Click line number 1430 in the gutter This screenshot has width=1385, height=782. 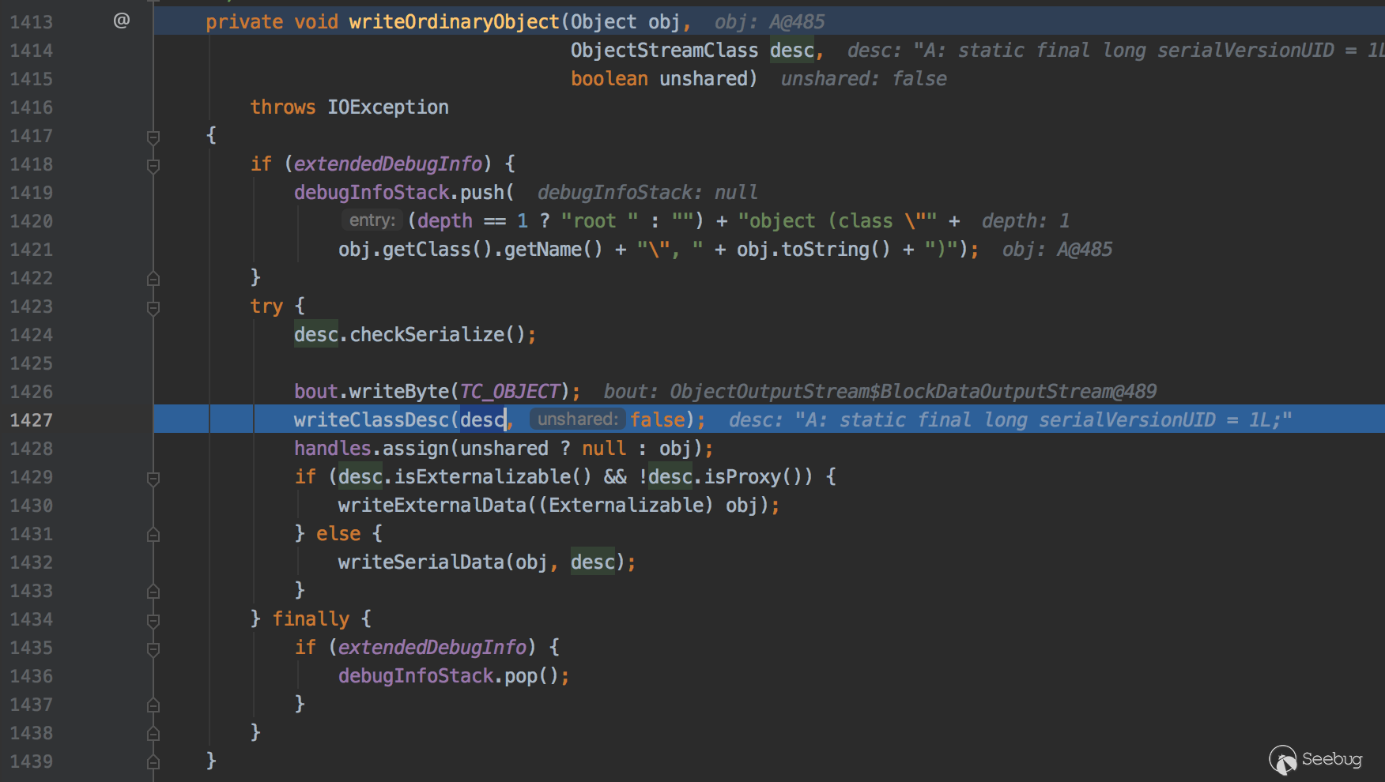pyautogui.click(x=32, y=506)
